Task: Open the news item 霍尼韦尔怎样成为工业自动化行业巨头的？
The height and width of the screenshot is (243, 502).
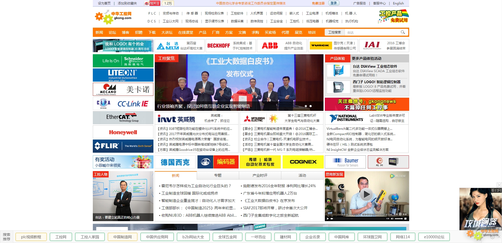Action: 196,186
